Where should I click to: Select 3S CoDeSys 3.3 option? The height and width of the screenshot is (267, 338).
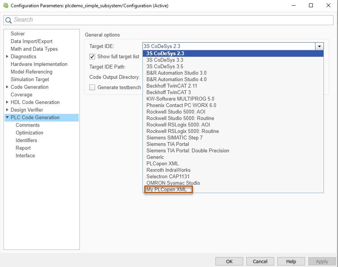click(x=233, y=60)
